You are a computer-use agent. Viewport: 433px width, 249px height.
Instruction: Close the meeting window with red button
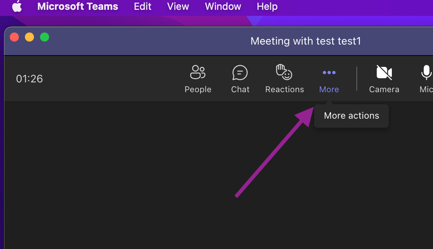coord(14,37)
